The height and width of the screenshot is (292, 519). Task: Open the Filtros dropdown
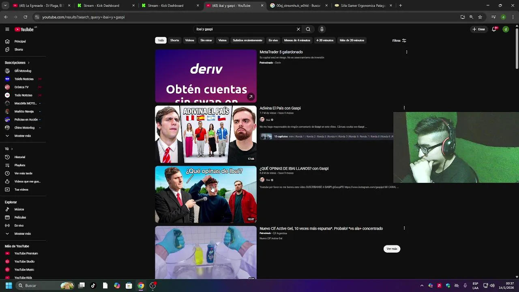coord(399,41)
